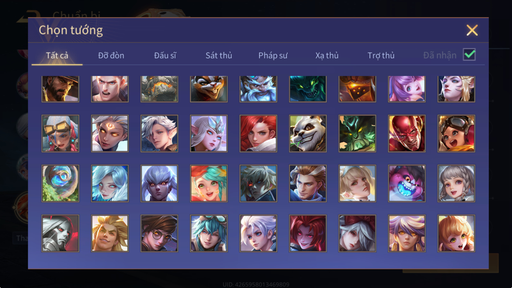Screen dimensions: 512x288
Task: Switch to the Pháp sư tab
Action: [x=273, y=55]
